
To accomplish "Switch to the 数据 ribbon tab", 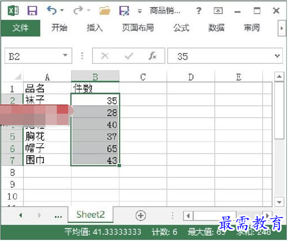I will pos(216,28).
